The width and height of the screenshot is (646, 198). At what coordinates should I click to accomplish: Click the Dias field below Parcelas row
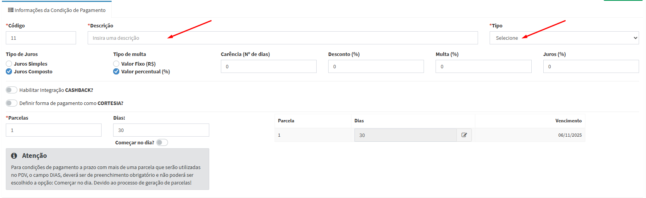click(161, 130)
